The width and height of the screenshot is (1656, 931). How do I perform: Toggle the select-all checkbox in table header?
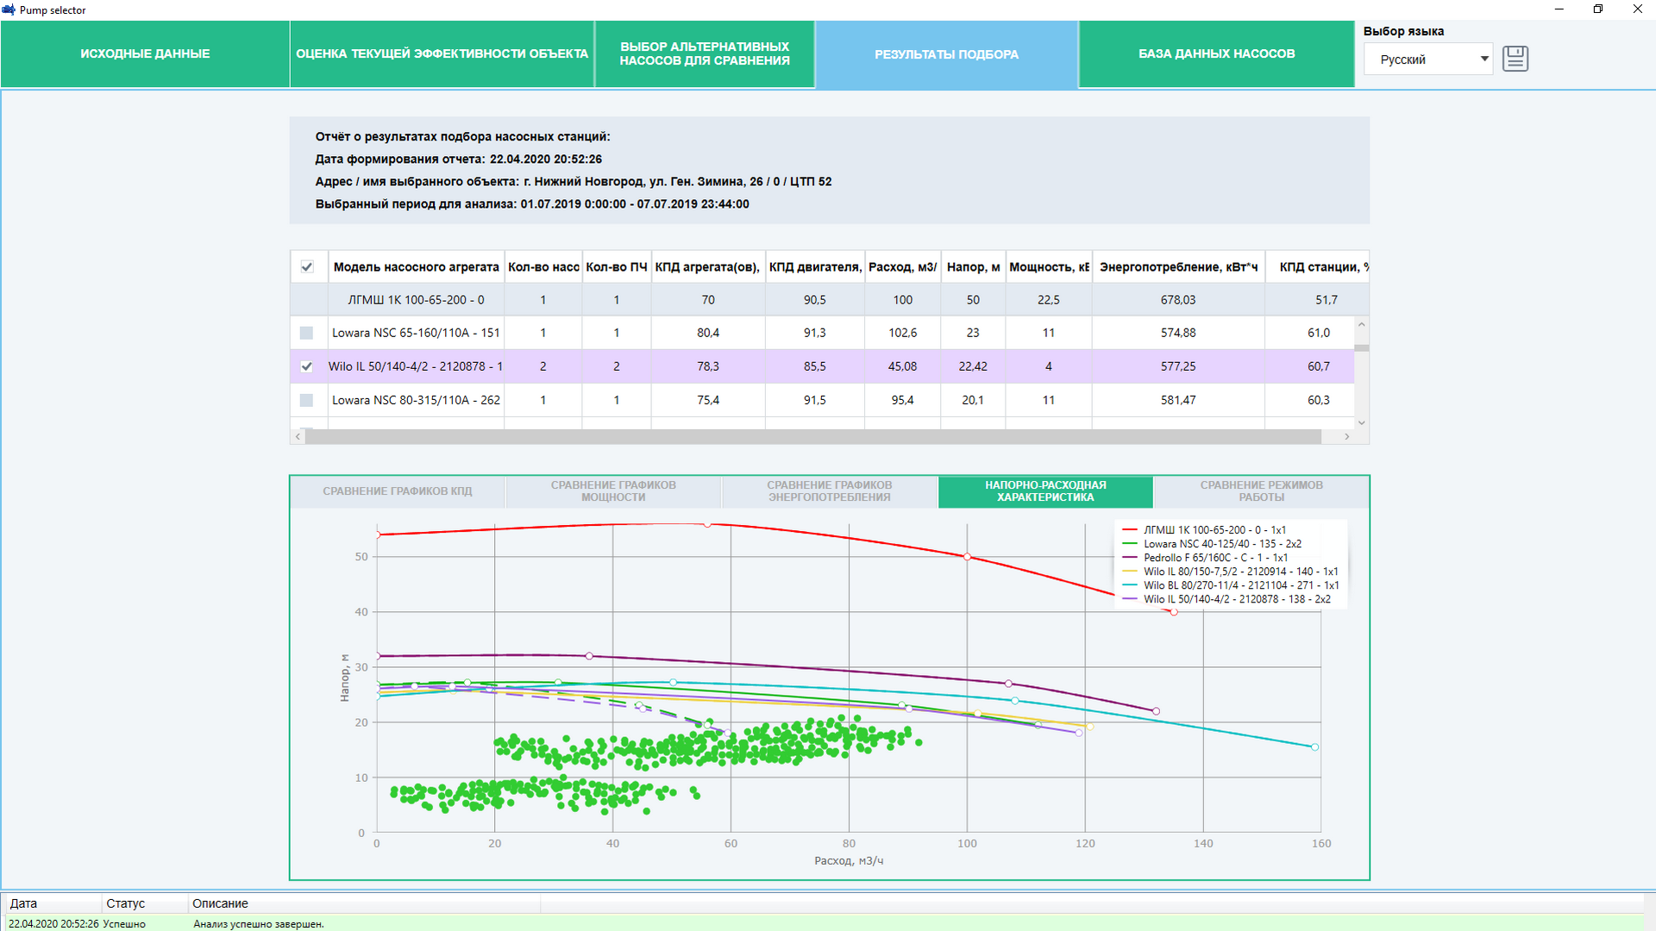[x=306, y=267]
